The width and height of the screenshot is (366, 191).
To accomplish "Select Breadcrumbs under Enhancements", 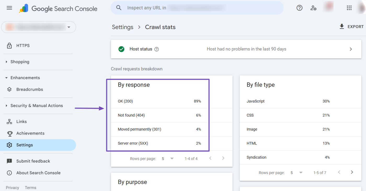I will tap(30, 89).
